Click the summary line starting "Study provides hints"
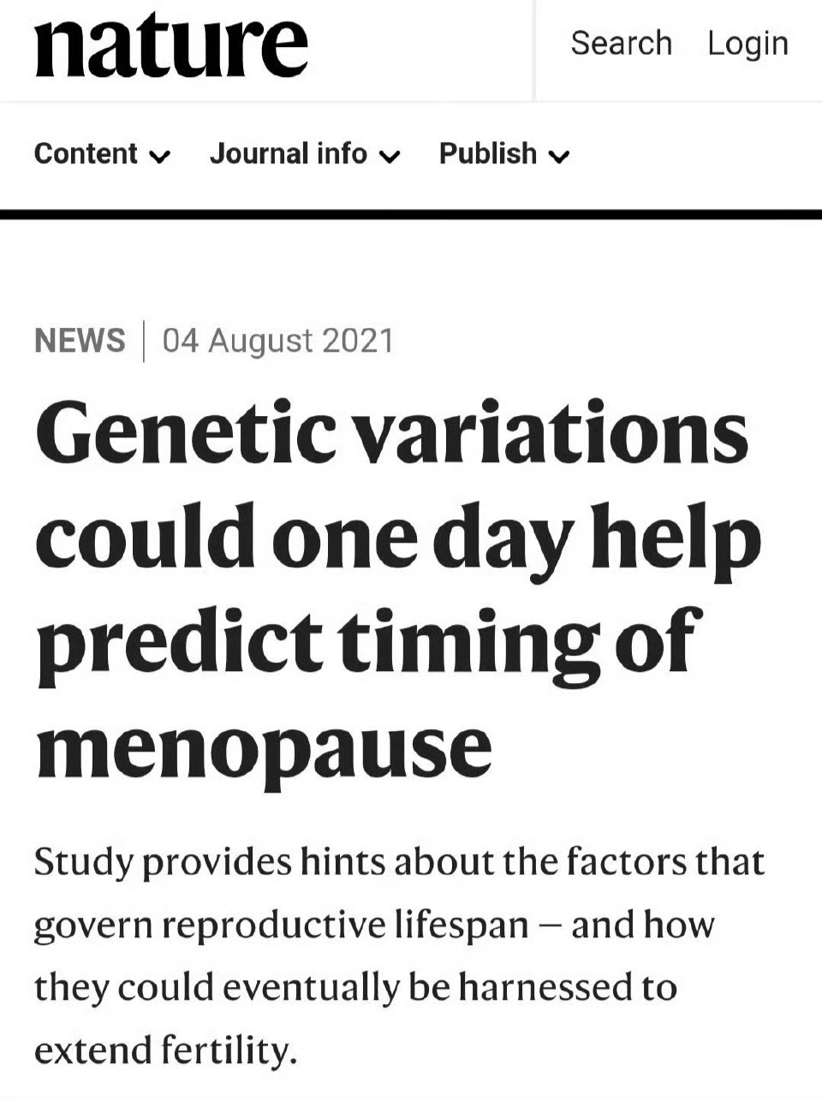The width and height of the screenshot is (822, 1100). [399, 861]
